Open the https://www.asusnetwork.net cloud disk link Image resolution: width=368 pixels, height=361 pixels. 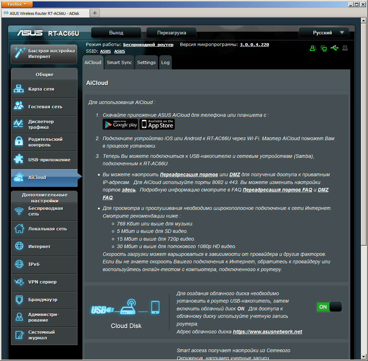click(267, 332)
